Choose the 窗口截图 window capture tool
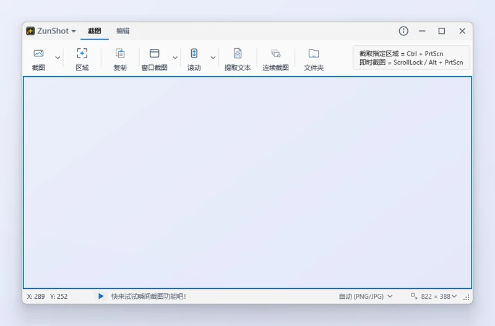Image resolution: width=495 pixels, height=326 pixels. click(x=154, y=59)
